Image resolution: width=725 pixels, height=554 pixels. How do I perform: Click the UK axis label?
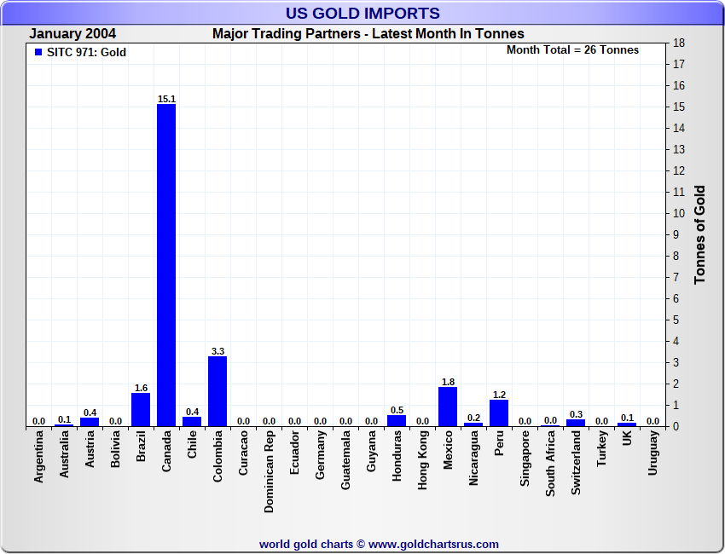point(627,438)
